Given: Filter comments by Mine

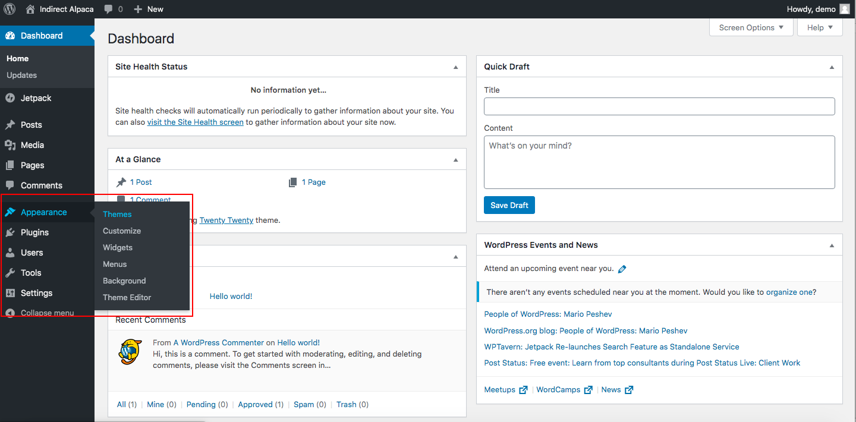Looking at the screenshot, I should point(155,404).
